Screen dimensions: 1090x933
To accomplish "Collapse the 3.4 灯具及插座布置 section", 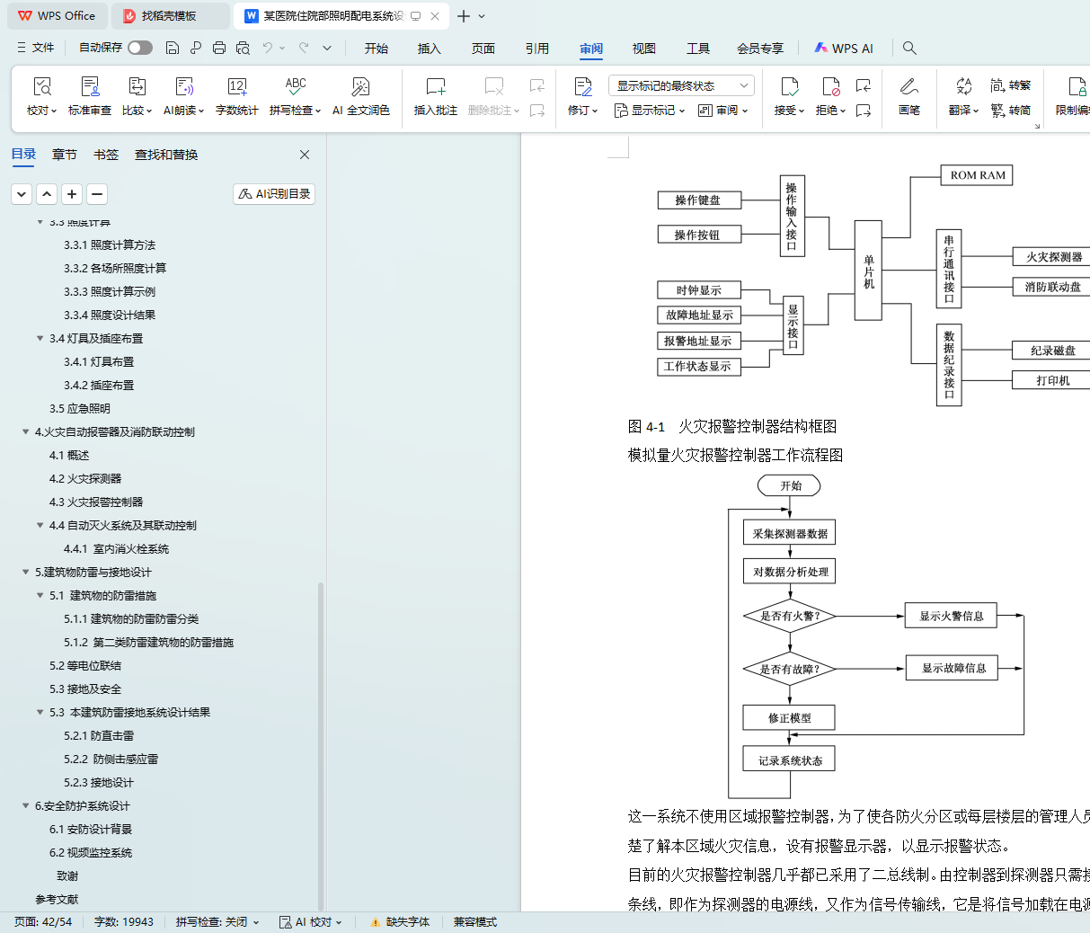I will [40, 339].
